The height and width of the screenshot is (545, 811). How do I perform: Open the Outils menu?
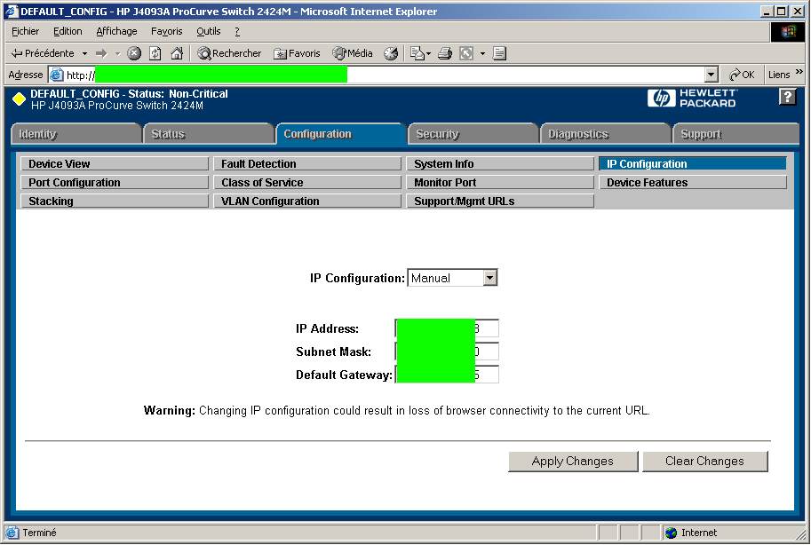(209, 32)
